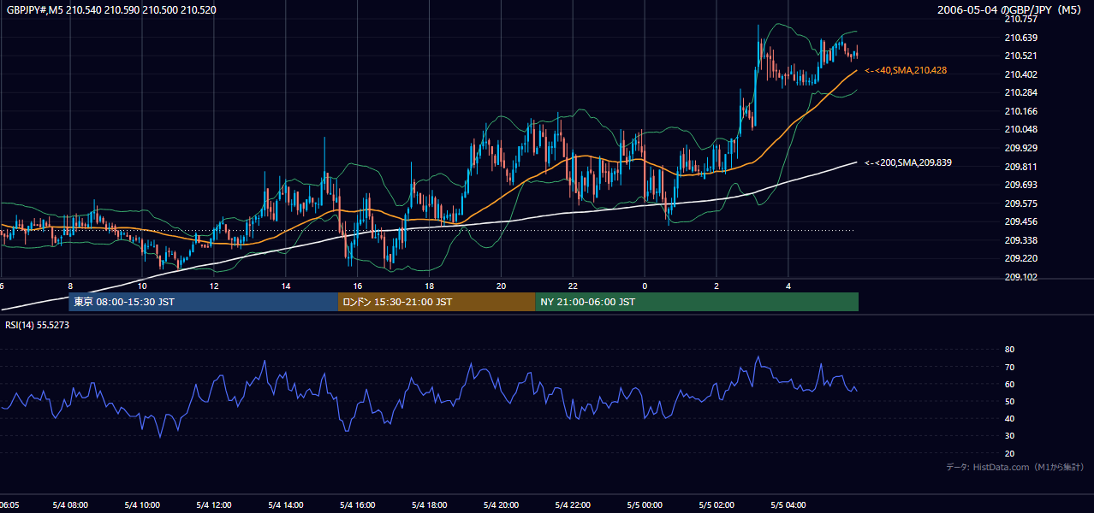Select the NY 21:00-06:00 JST session bar

(697, 302)
